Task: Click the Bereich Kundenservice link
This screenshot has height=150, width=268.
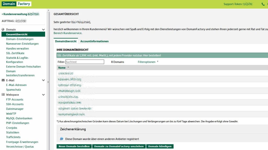Action: [68, 33]
